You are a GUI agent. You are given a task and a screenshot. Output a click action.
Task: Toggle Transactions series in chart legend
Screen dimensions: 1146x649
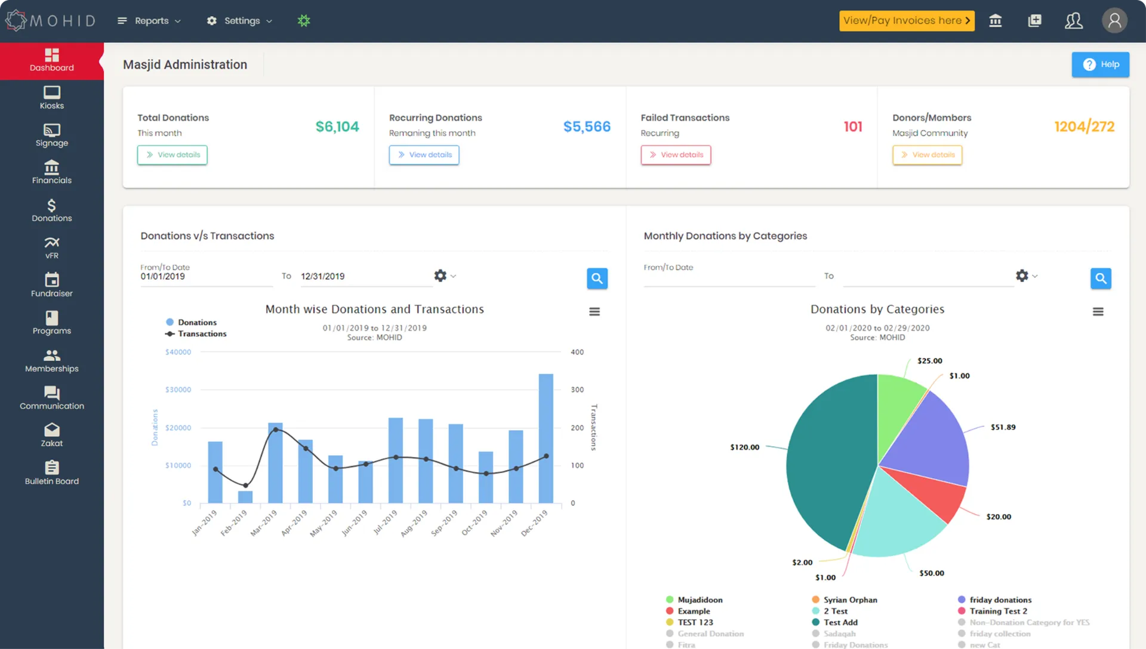[196, 334]
